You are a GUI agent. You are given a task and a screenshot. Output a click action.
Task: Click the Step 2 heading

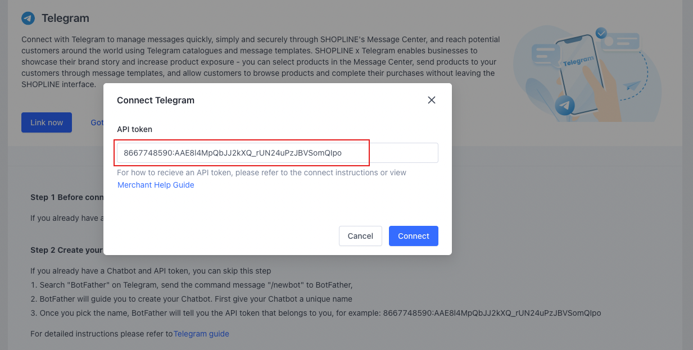coord(66,249)
